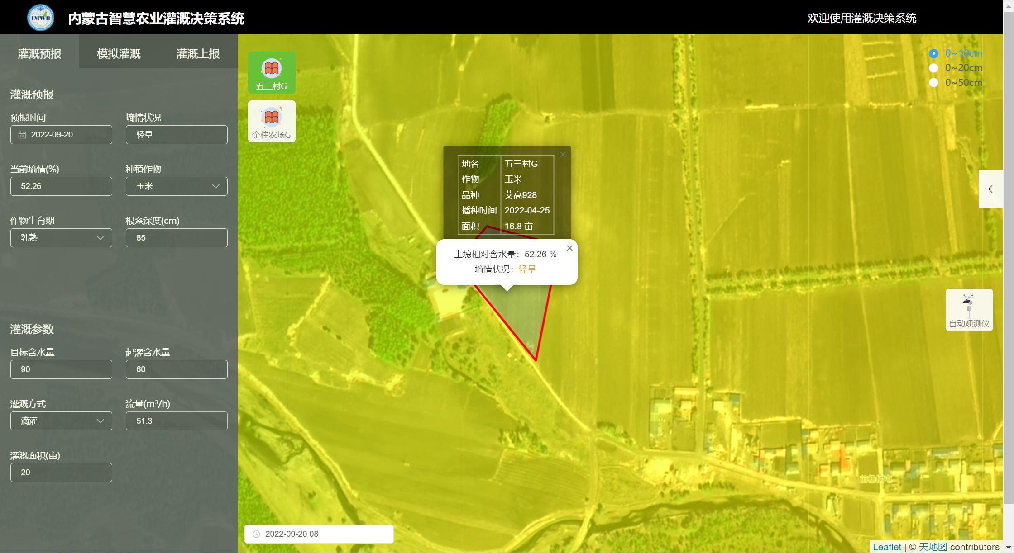The width and height of the screenshot is (1014, 553).
Task: Click clock icon in map time picker
Action: click(x=256, y=534)
